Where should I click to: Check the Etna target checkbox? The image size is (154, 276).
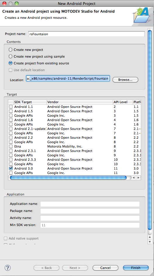tap(11, 146)
